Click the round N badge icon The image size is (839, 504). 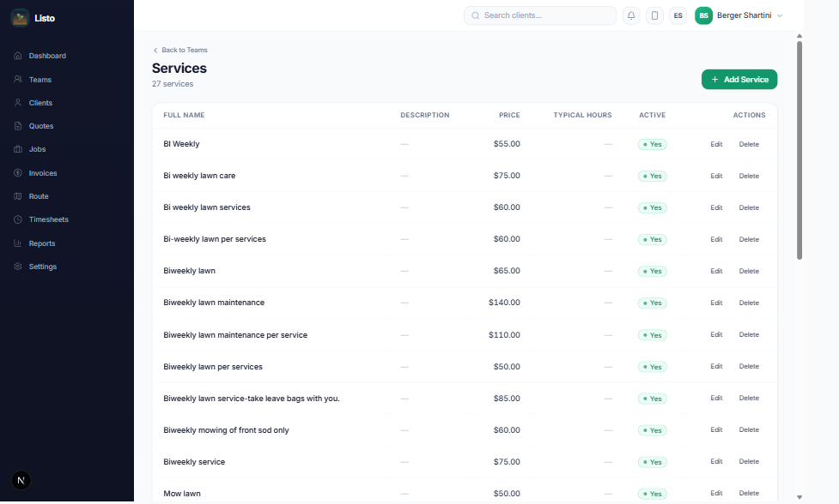point(21,480)
